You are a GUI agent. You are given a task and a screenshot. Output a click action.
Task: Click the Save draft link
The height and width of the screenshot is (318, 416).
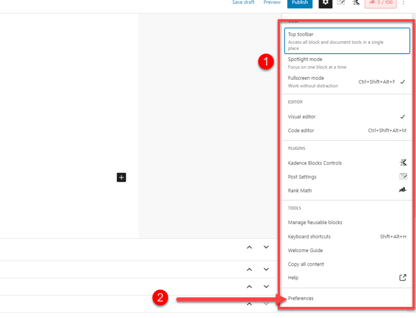click(243, 3)
